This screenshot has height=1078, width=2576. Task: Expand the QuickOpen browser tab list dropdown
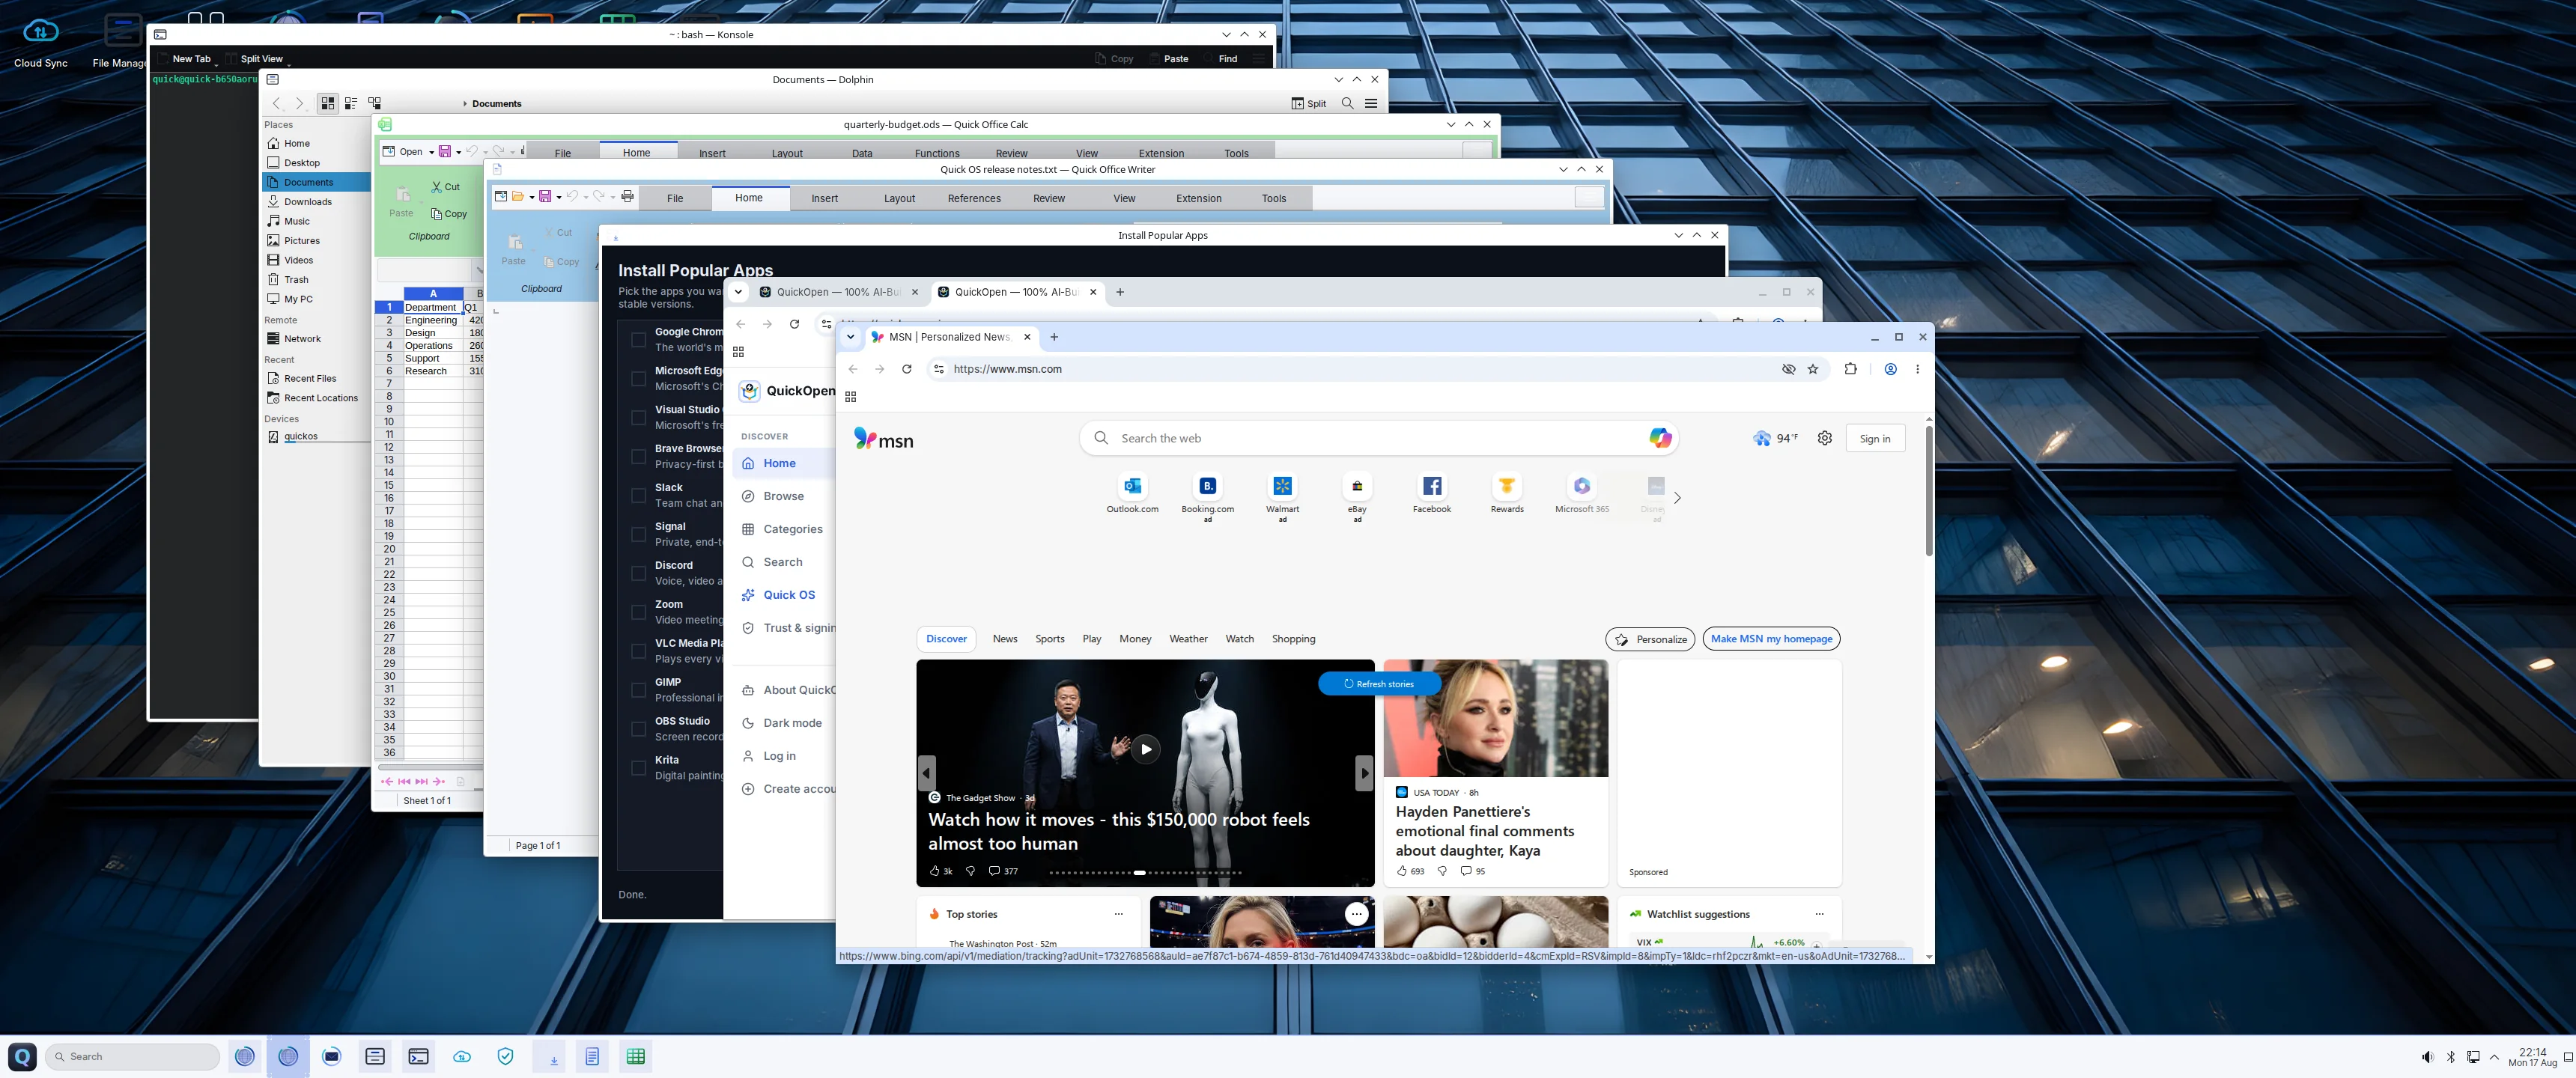pyautogui.click(x=738, y=292)
